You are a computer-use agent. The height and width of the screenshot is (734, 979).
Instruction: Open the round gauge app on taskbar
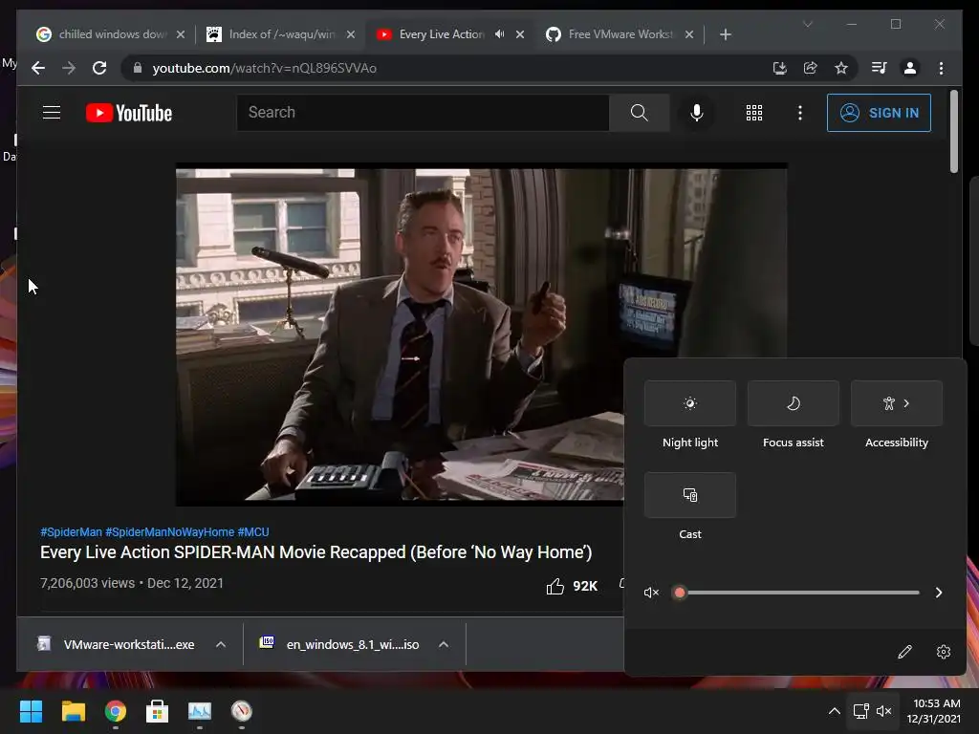click(x=242, y=711)
